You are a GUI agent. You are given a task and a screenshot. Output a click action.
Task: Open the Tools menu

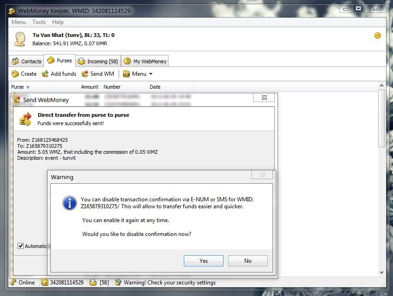coord(39,22)
